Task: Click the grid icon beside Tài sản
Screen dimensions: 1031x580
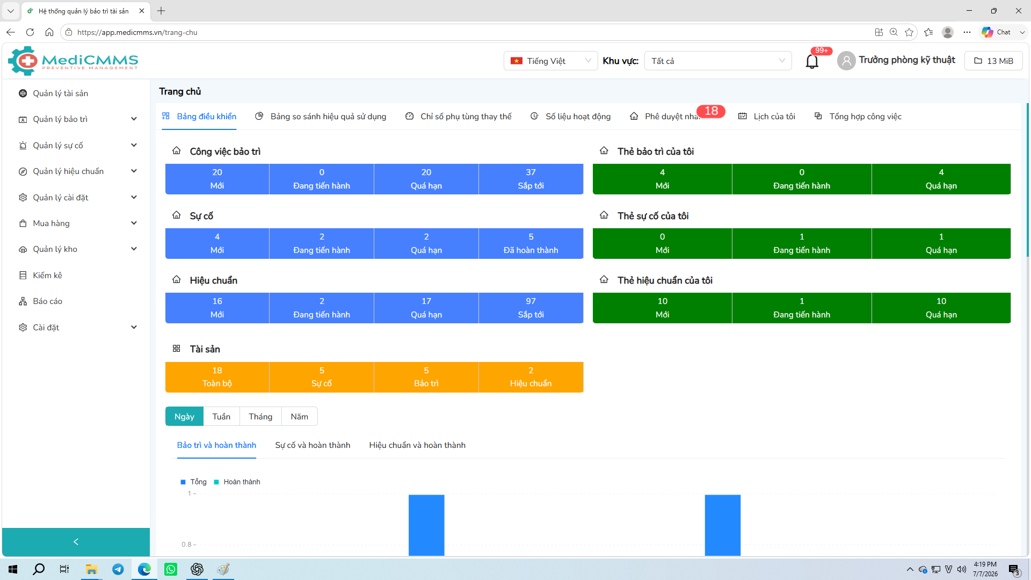Action: [176, 349]
